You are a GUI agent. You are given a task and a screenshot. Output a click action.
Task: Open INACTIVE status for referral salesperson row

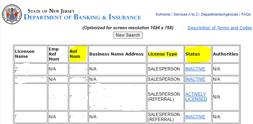click(195, 117)
